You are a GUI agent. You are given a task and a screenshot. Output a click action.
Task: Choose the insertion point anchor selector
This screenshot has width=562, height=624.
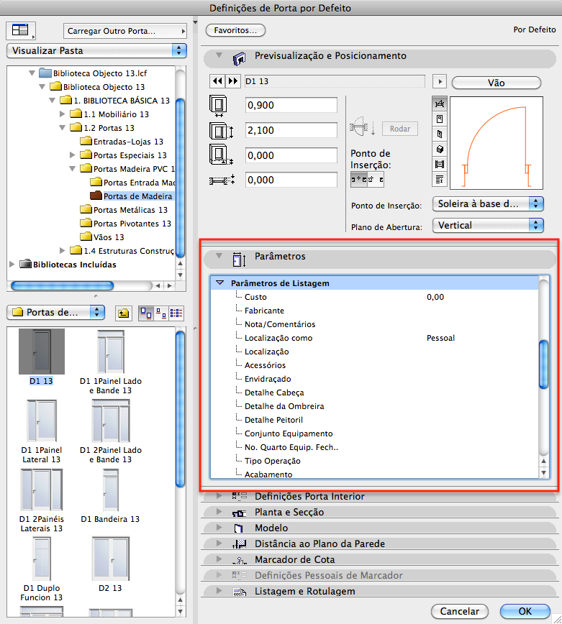pyautogui.click(x=367, y=180)
